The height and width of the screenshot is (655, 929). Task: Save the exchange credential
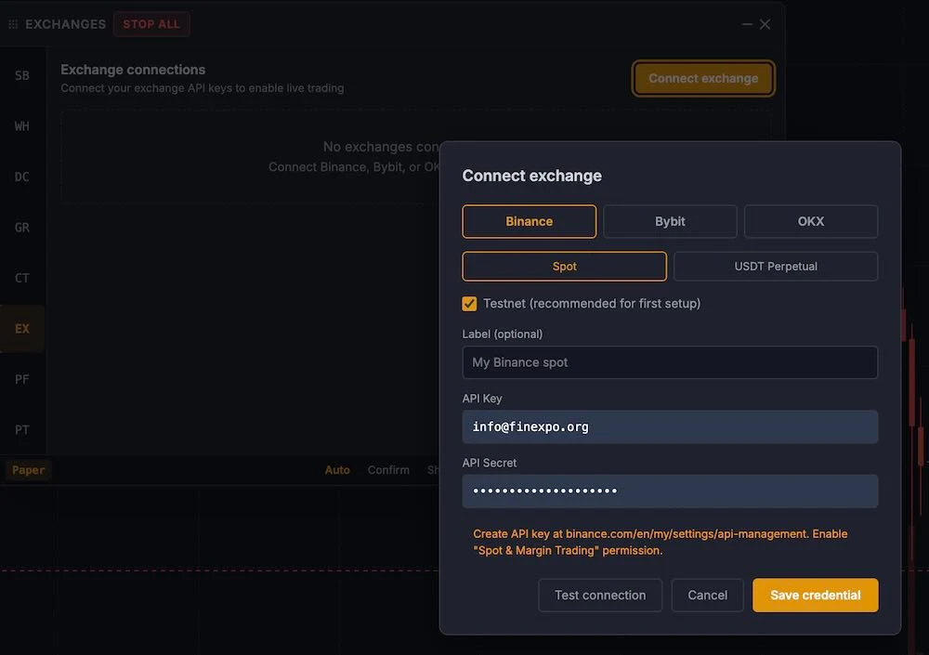816,596
